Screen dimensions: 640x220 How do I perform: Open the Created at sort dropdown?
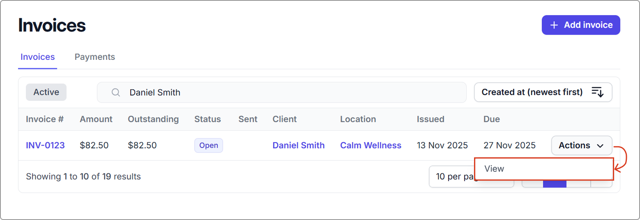pyautogui.click(x=532, y=92)
